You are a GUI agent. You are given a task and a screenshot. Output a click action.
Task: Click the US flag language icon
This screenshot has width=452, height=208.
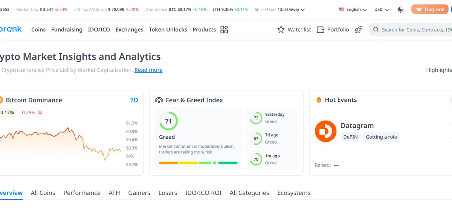[342, 9]
